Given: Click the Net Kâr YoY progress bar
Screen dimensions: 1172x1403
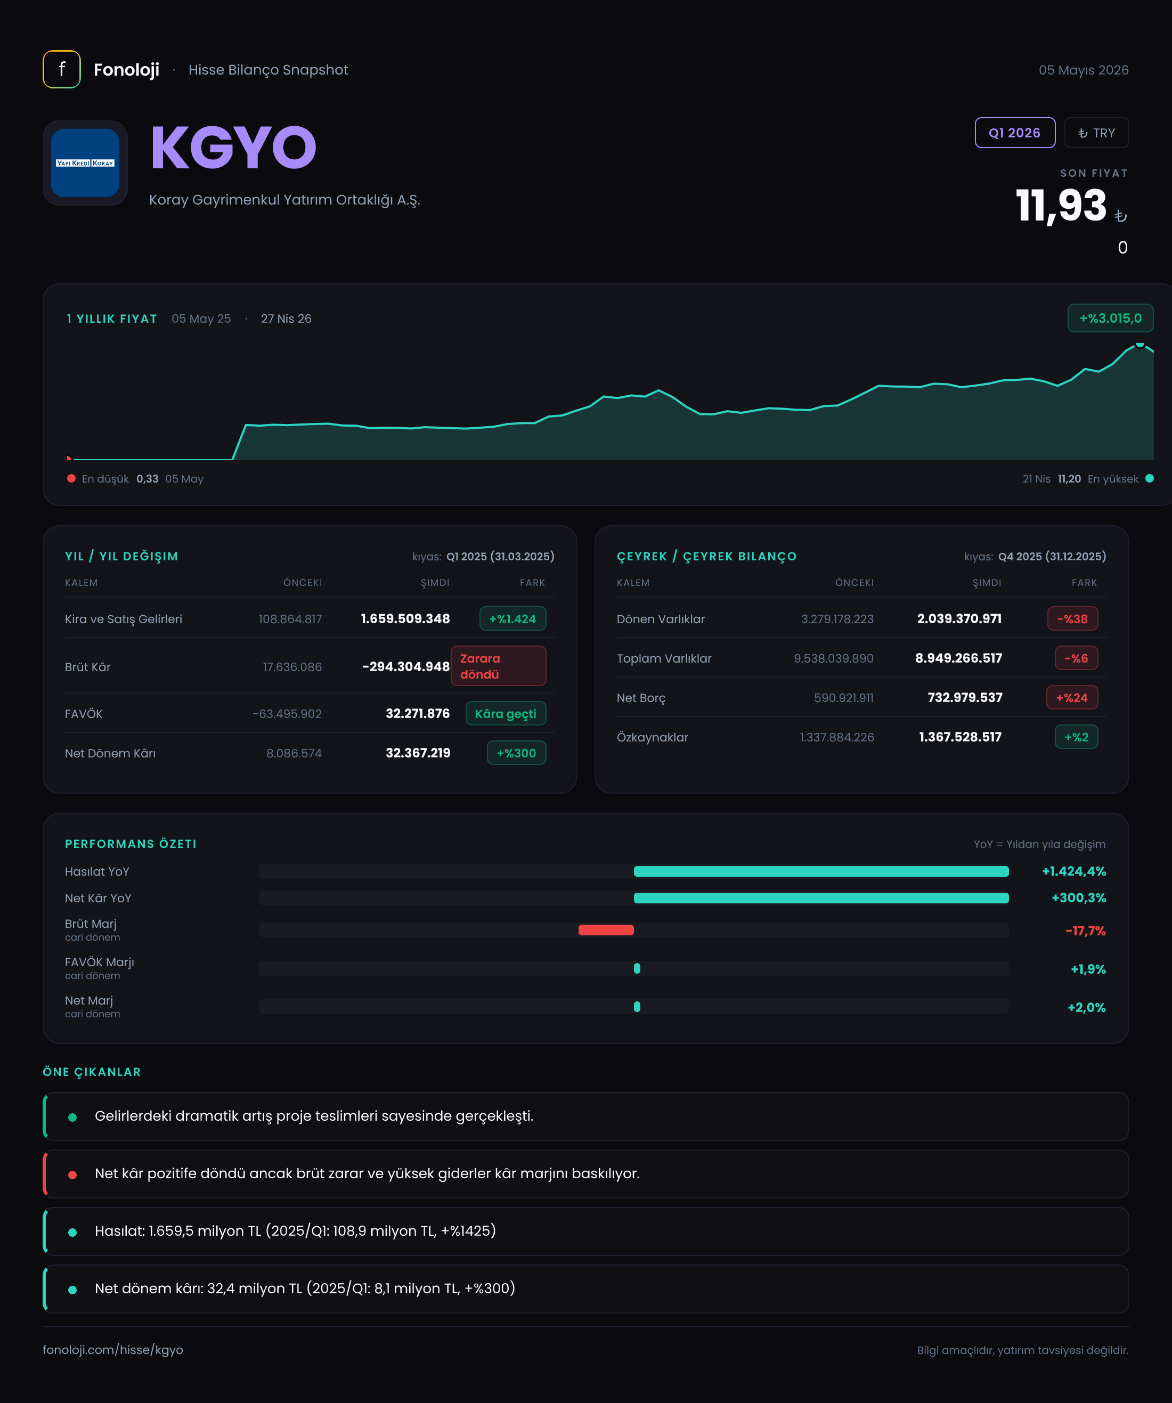Looking at the screenshot, I should click(821, 898).
